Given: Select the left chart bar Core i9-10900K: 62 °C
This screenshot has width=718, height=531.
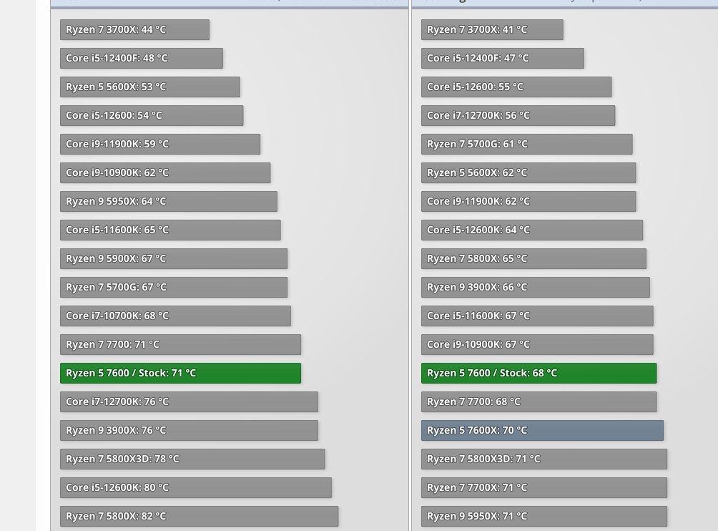Looking at the screenshot, I should click(x=165, y=172).
